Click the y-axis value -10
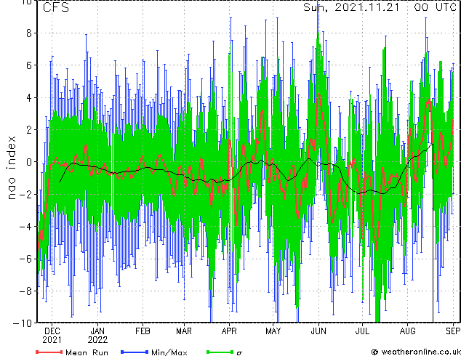 coord(23,323)
